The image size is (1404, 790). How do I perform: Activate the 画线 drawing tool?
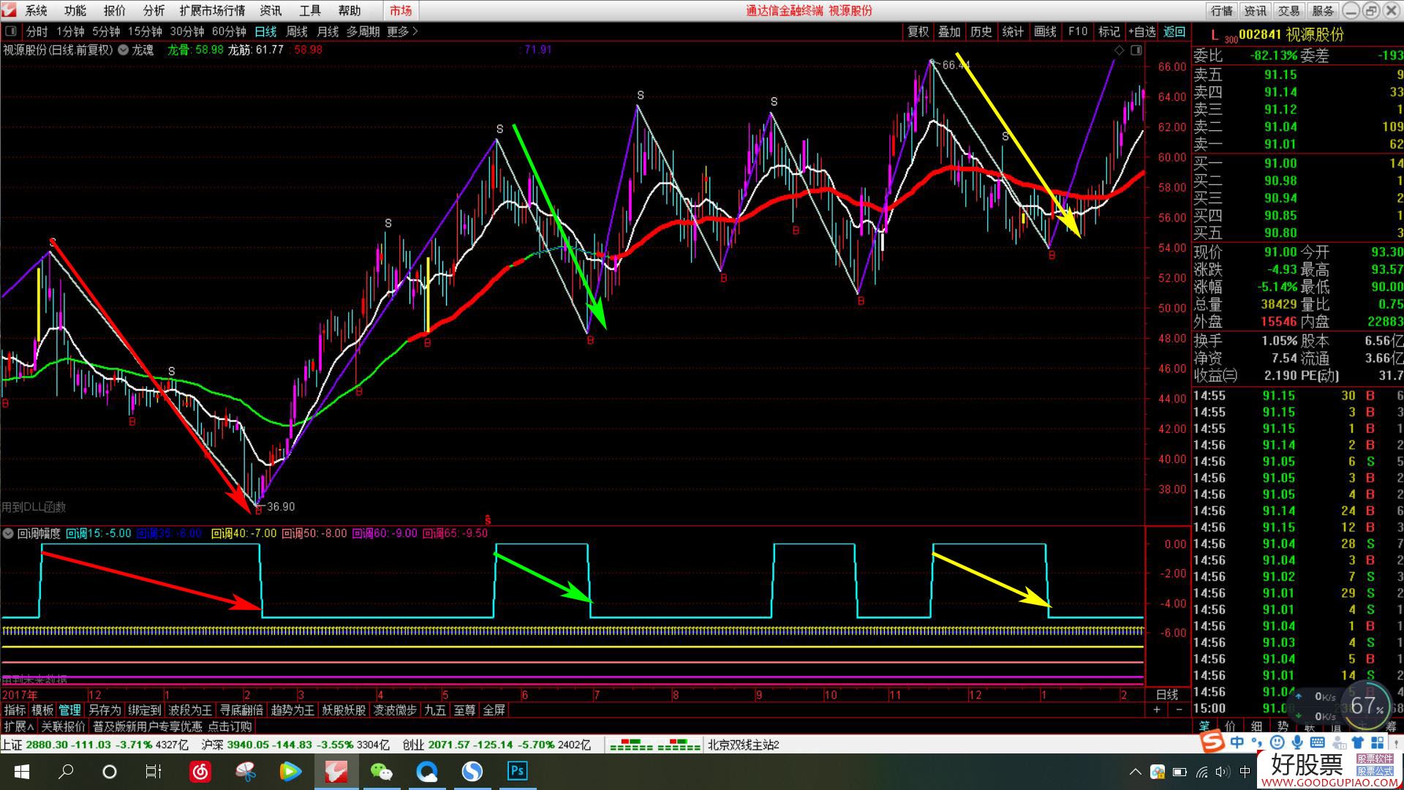click(x=1045, y=31)
